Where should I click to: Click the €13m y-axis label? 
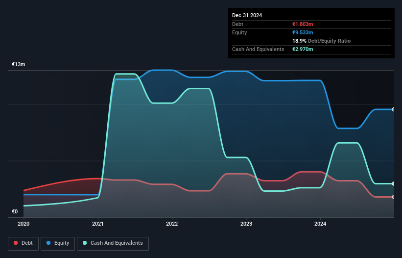pos(19,64)
